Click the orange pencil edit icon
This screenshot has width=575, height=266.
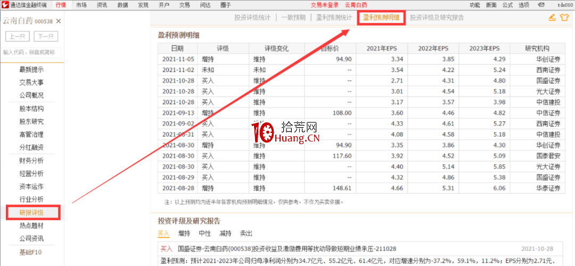click(552, 18)
